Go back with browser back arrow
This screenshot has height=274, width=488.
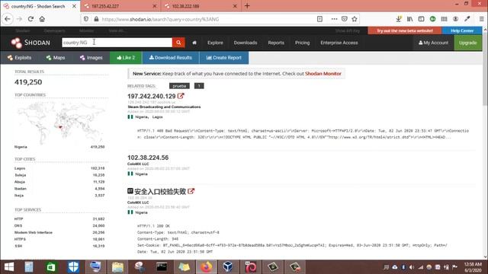coord(8,19)
